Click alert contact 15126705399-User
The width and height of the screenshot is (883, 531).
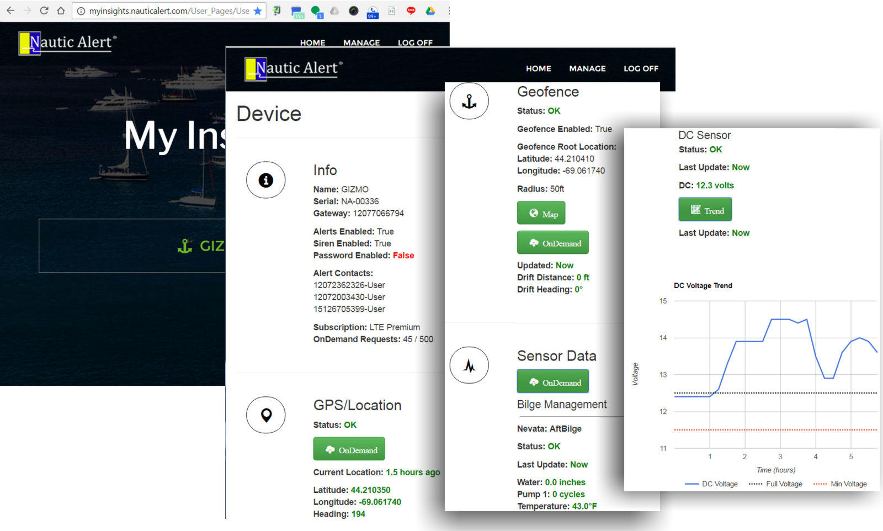349,309
